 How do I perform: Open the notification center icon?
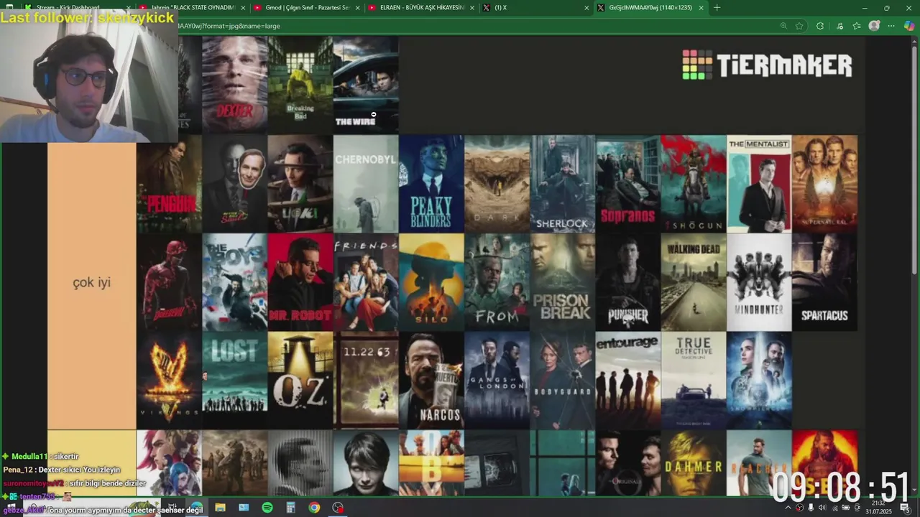pos(904,508)
